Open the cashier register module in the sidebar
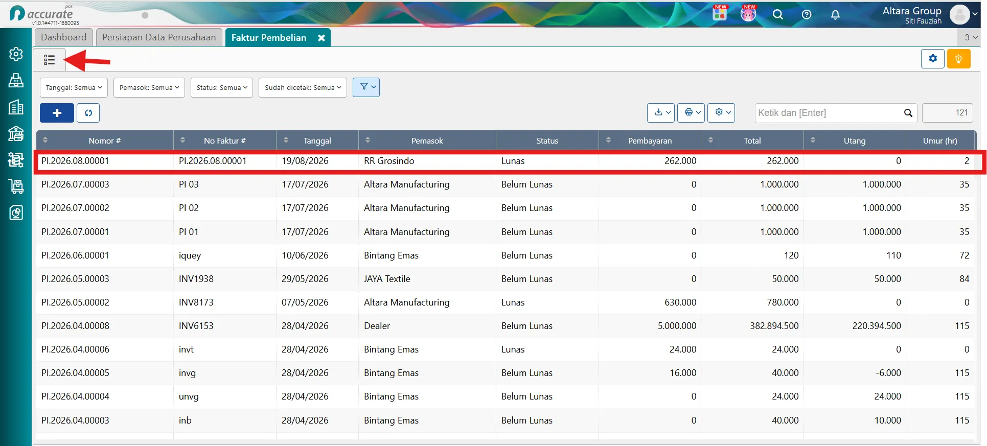 (x=16, y=80)
